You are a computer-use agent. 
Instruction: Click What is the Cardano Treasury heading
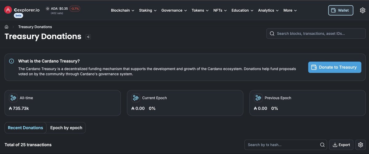[49, 61]
